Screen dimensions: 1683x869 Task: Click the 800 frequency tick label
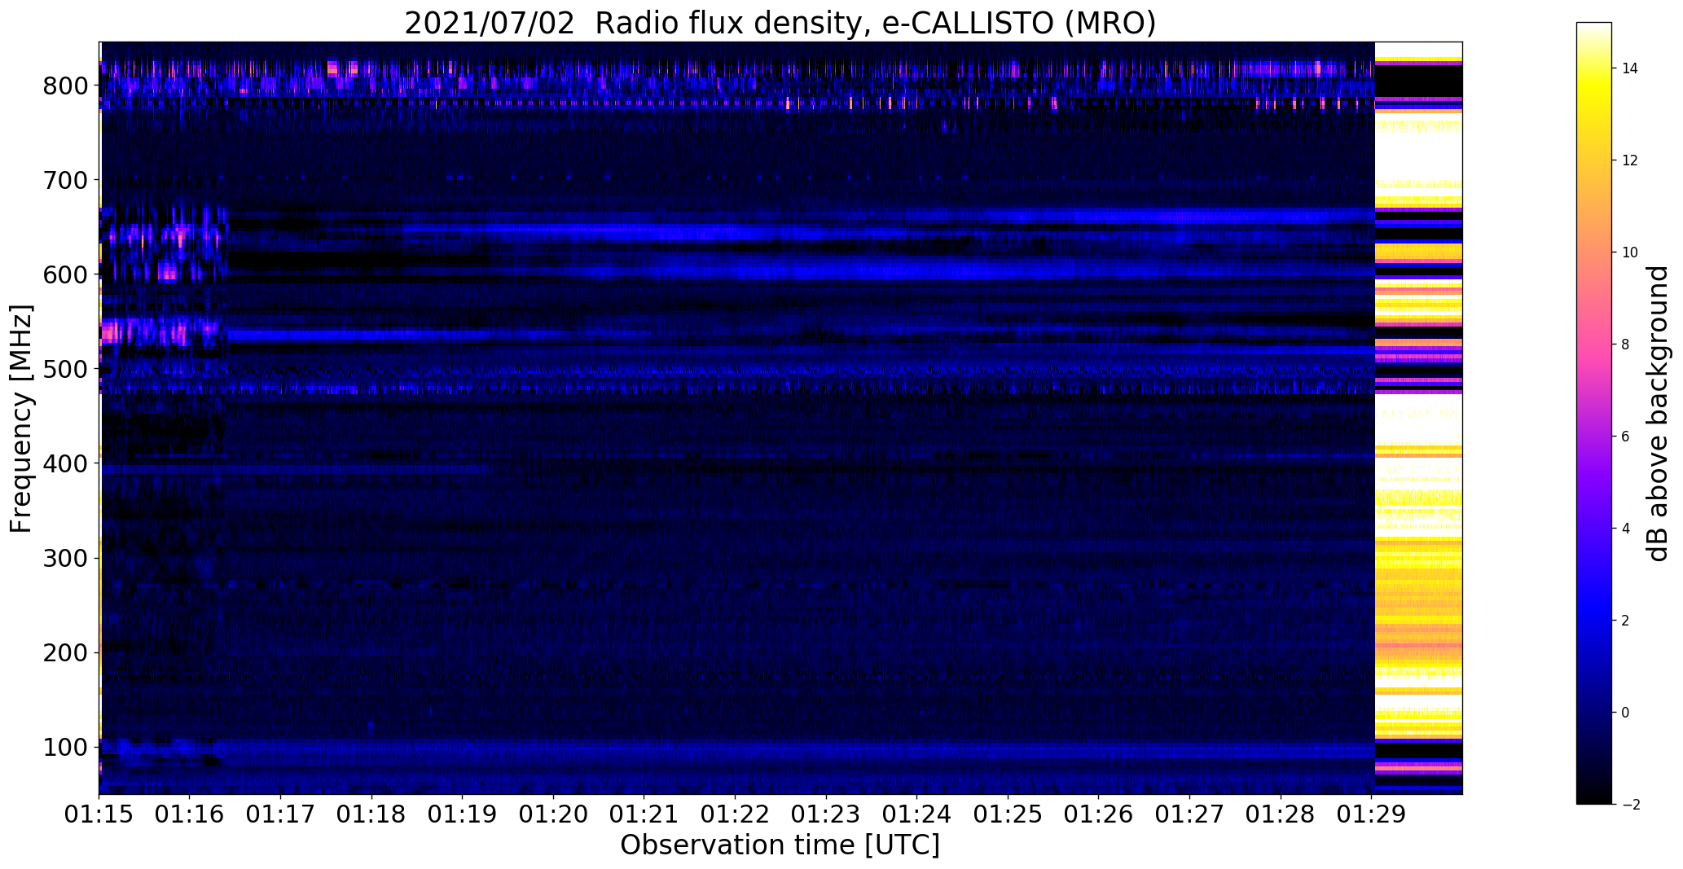point(65,86)
